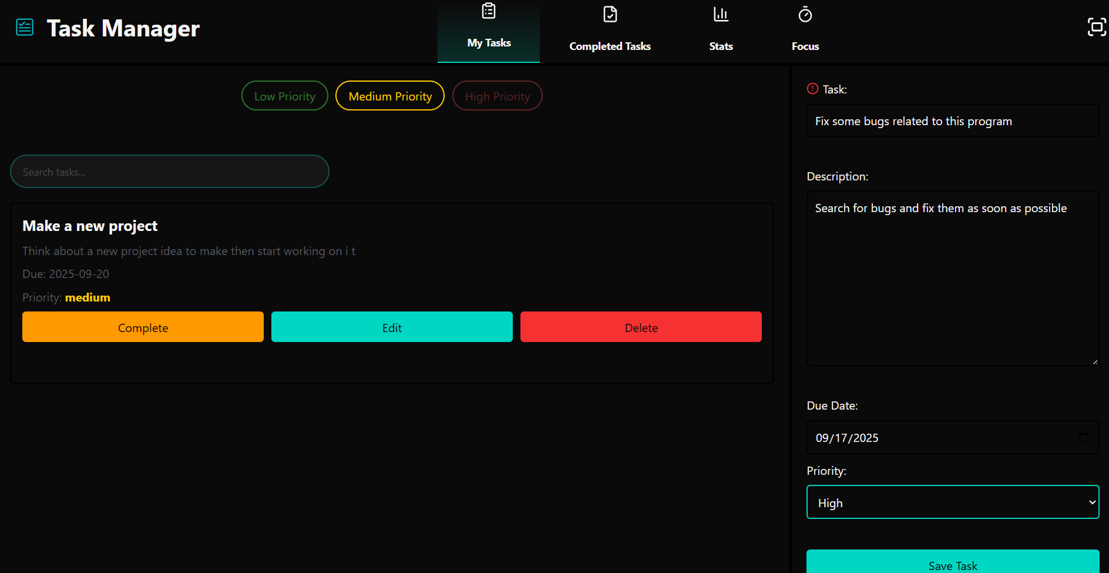The height and width of the screenshot is (573, 1109).
Task: Click the stopwatch Focus icon
Action: (805, 14)
